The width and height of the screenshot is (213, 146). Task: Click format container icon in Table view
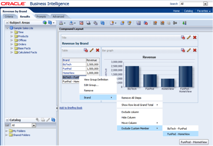[x=86, y=51]
